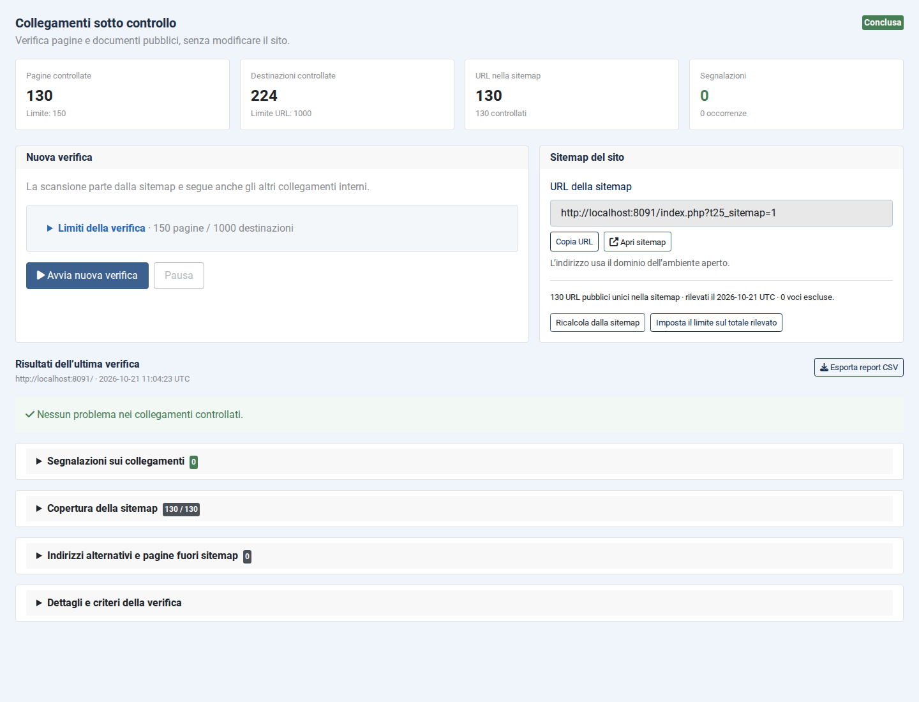Expand Segnalazioni sui collegamenti panel
This screenshot has width=919, height=702.
tap(459, 461)
